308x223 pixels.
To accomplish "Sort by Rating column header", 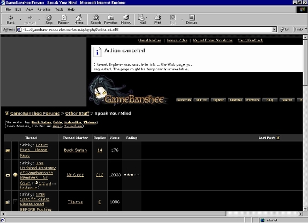I will tap(132, 138).
